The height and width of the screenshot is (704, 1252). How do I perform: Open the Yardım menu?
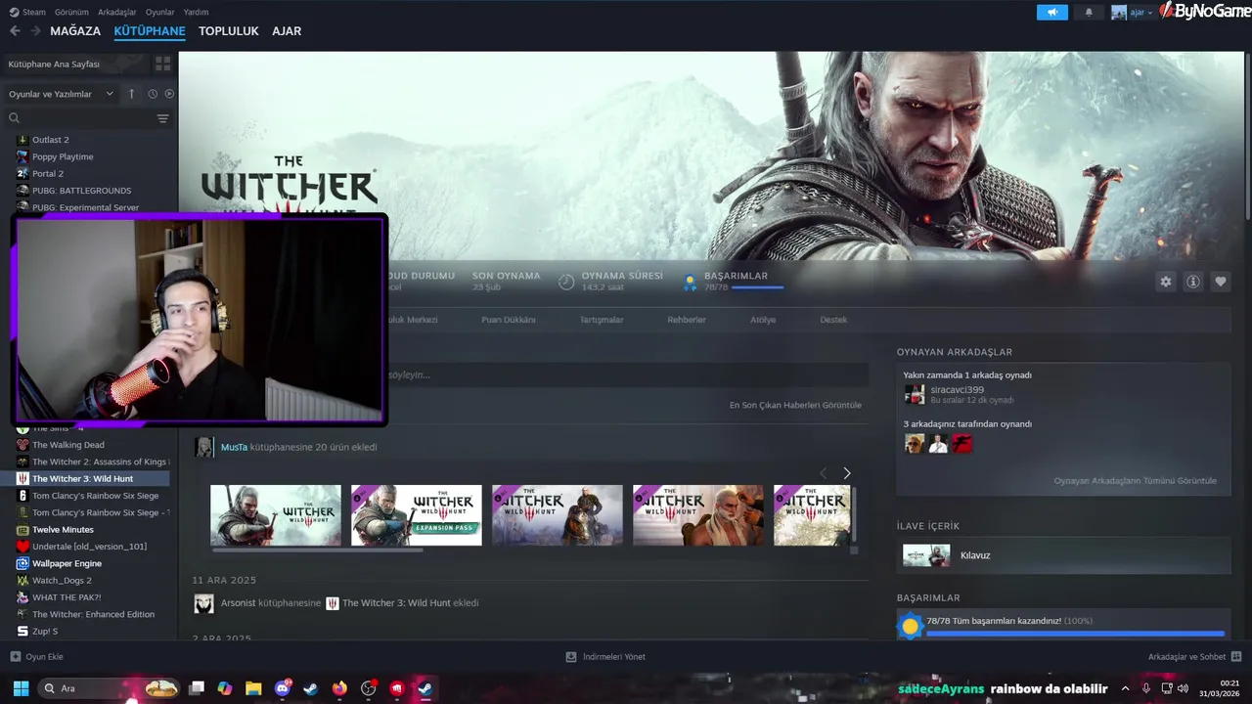point(196,12)
